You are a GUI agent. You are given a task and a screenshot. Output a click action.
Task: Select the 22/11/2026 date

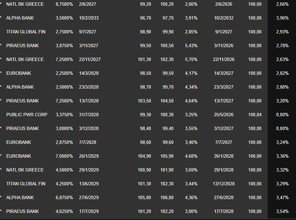point(224,59)
